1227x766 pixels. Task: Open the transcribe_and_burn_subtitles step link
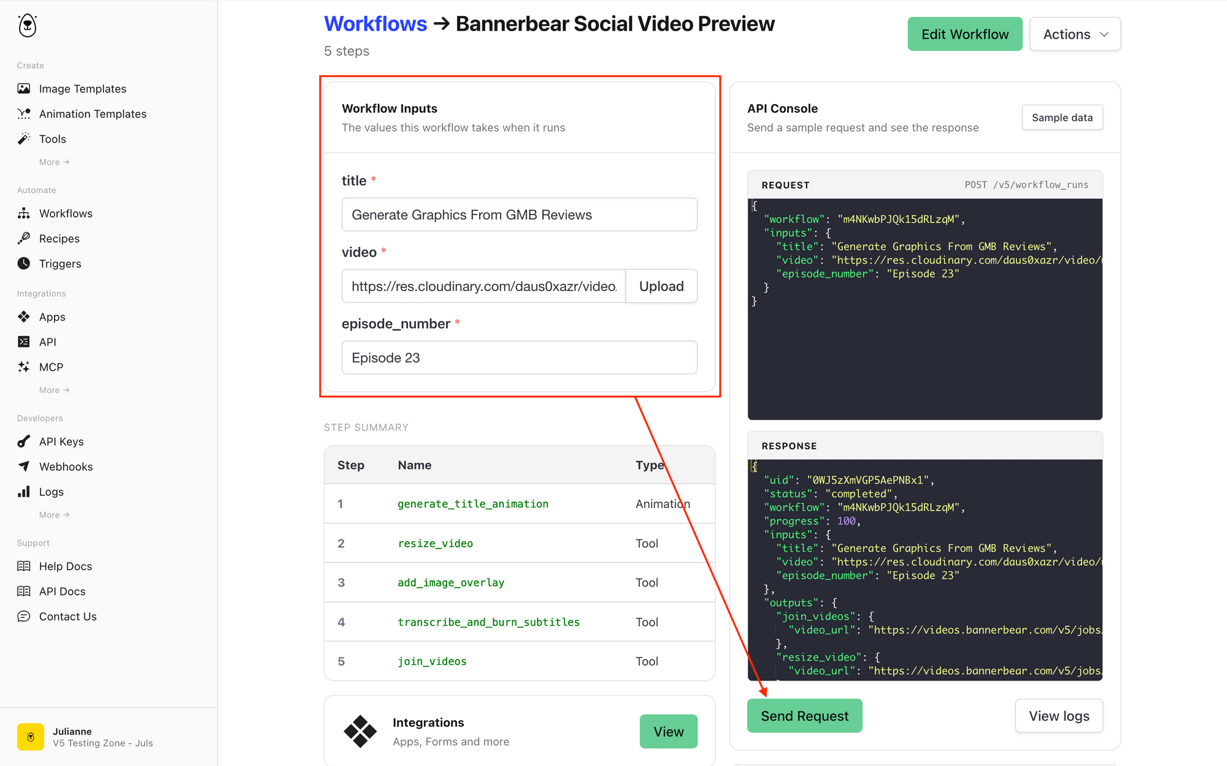point(489,622)
